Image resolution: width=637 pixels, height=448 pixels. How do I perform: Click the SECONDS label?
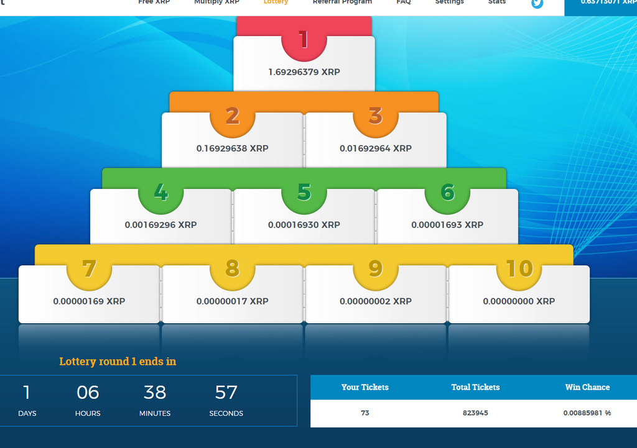(x=226, y=413)
